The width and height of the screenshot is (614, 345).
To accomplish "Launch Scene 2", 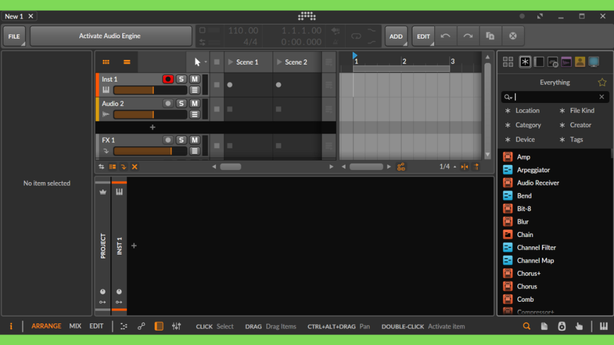I will click(x=279, y=62).
